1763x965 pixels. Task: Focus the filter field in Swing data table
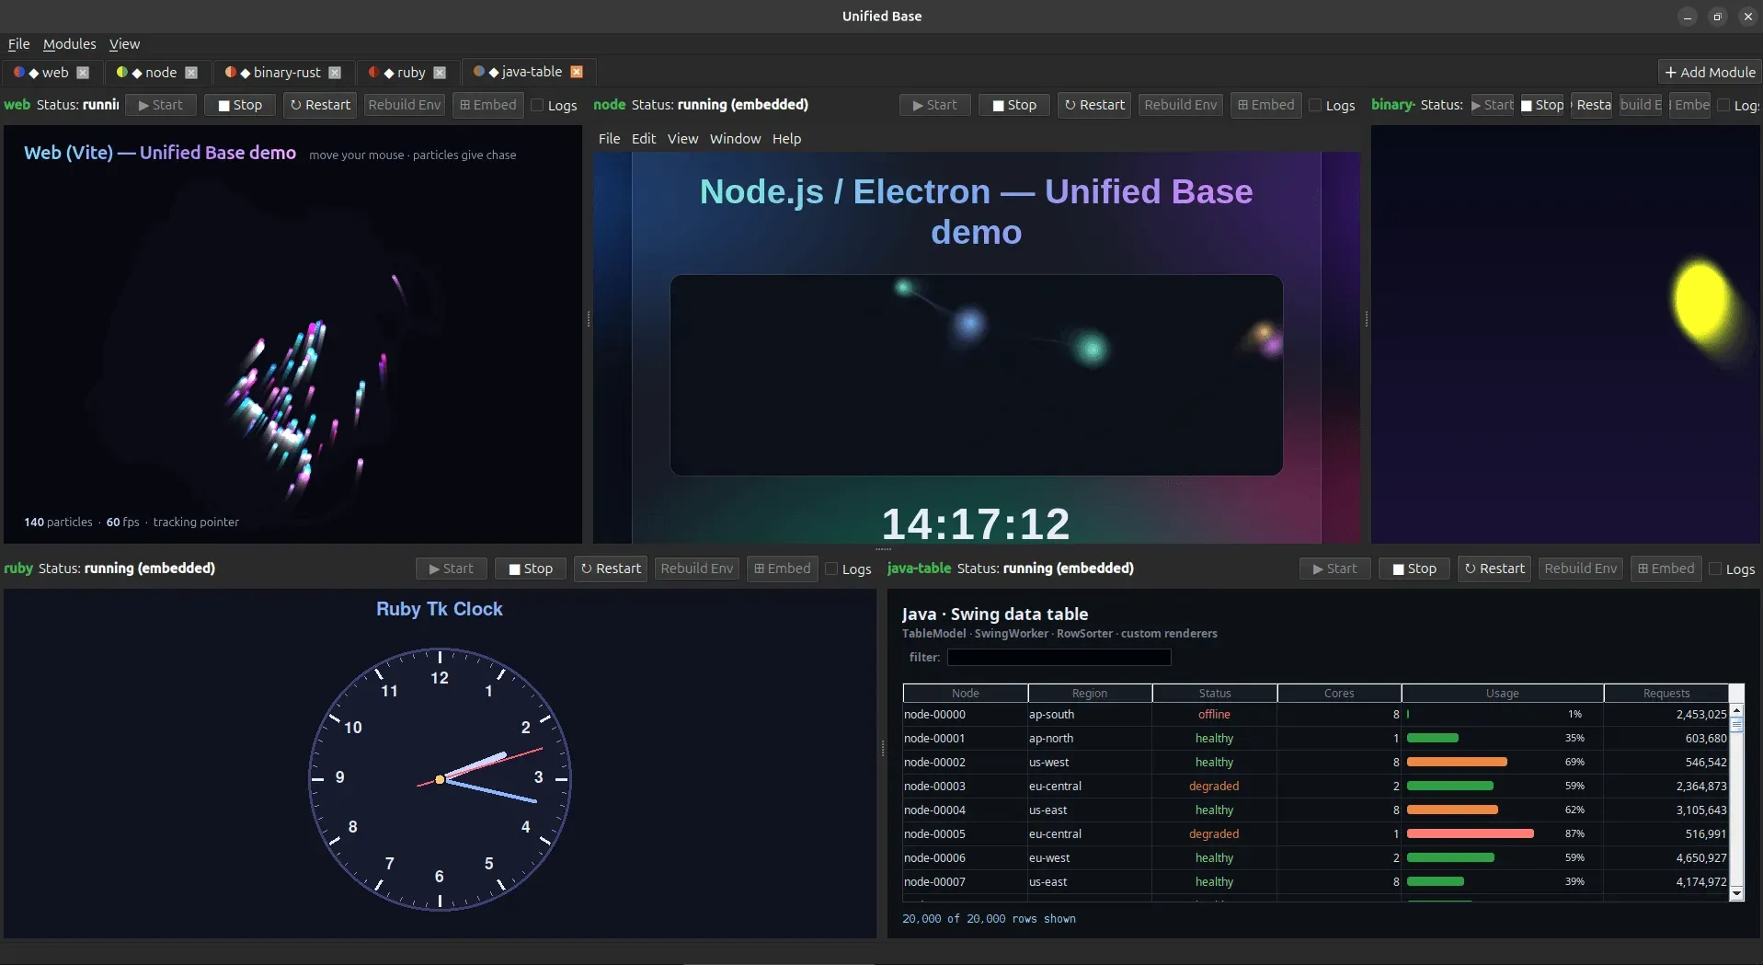pyautogui.click(x=1059, y=658)
